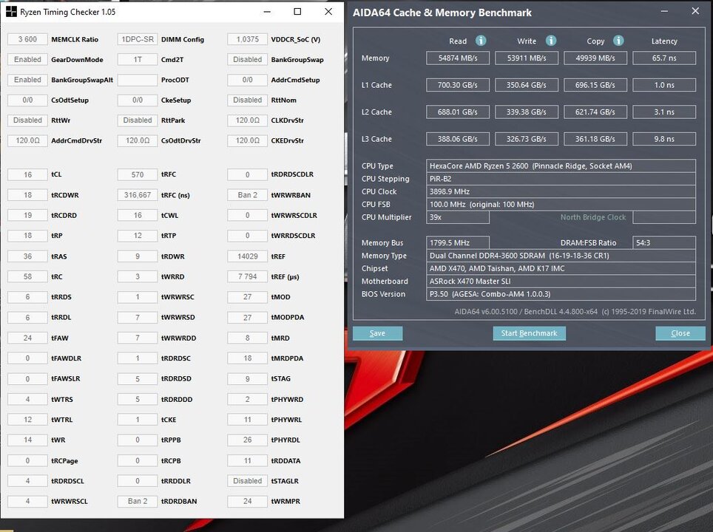Click the tRFC value field

click(x=138, y=174)
